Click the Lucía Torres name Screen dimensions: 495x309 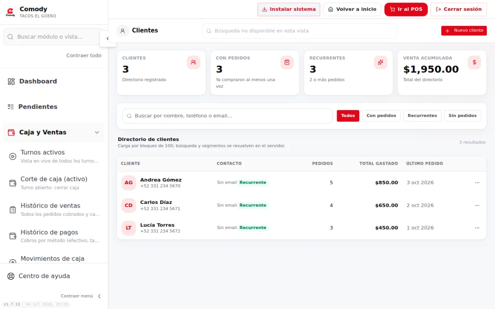tap(157, 225)
